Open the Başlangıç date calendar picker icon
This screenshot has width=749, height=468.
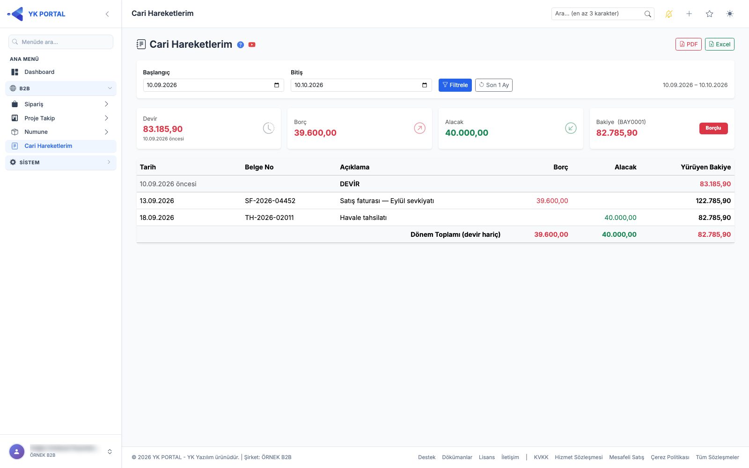click(277, 85)
